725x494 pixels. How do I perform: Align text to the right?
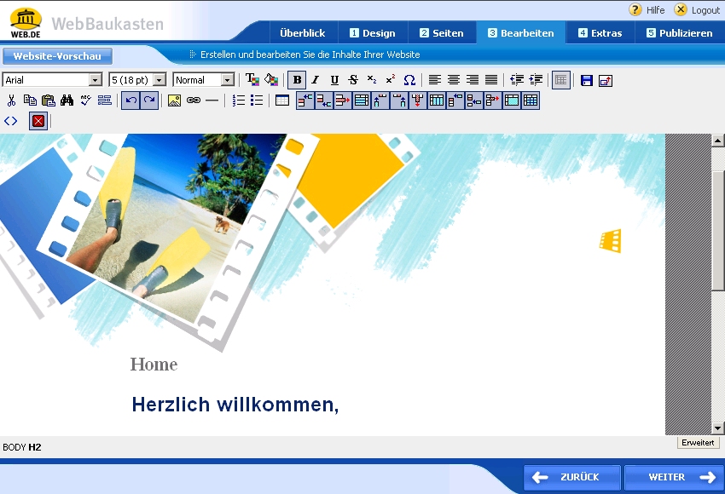472,80
